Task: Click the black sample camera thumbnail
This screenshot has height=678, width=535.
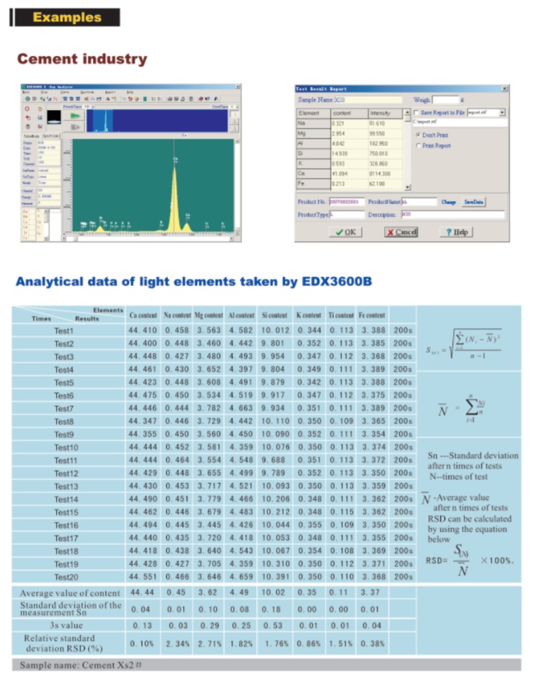Action: pyautogui.click(x=54, y=117)
